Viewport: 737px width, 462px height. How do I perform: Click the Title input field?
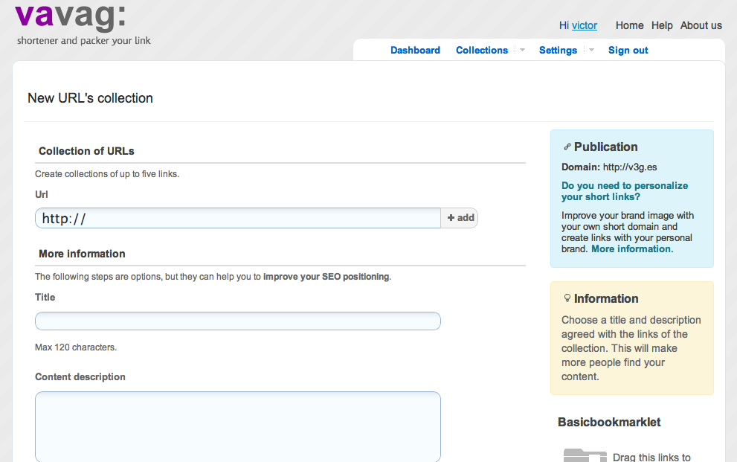237,321
